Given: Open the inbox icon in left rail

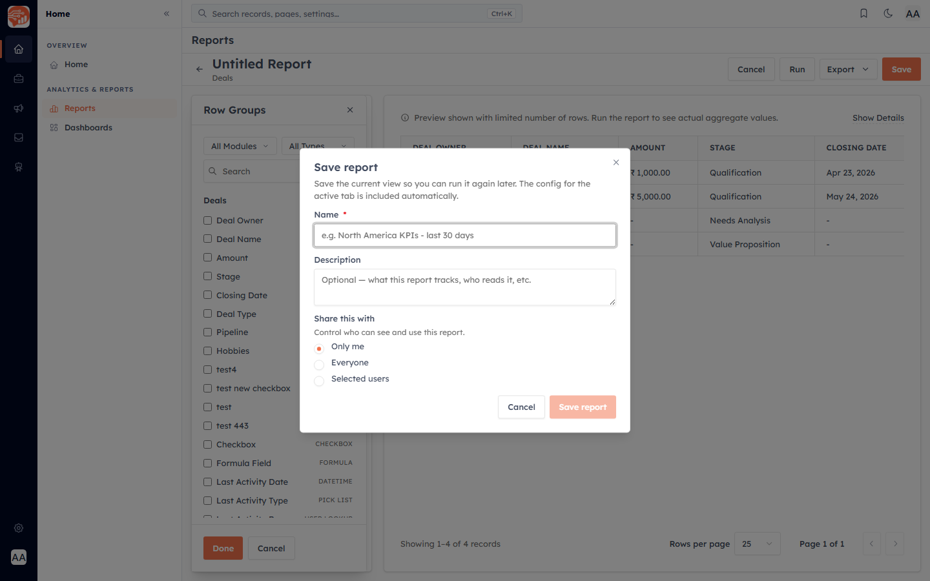Looking at the screenshot, I should (19, 138).
